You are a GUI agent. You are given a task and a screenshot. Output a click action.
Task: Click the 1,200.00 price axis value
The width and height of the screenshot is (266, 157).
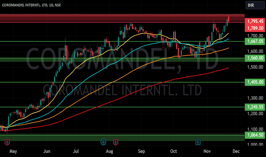pyautogui.click(x=255, y=114)
